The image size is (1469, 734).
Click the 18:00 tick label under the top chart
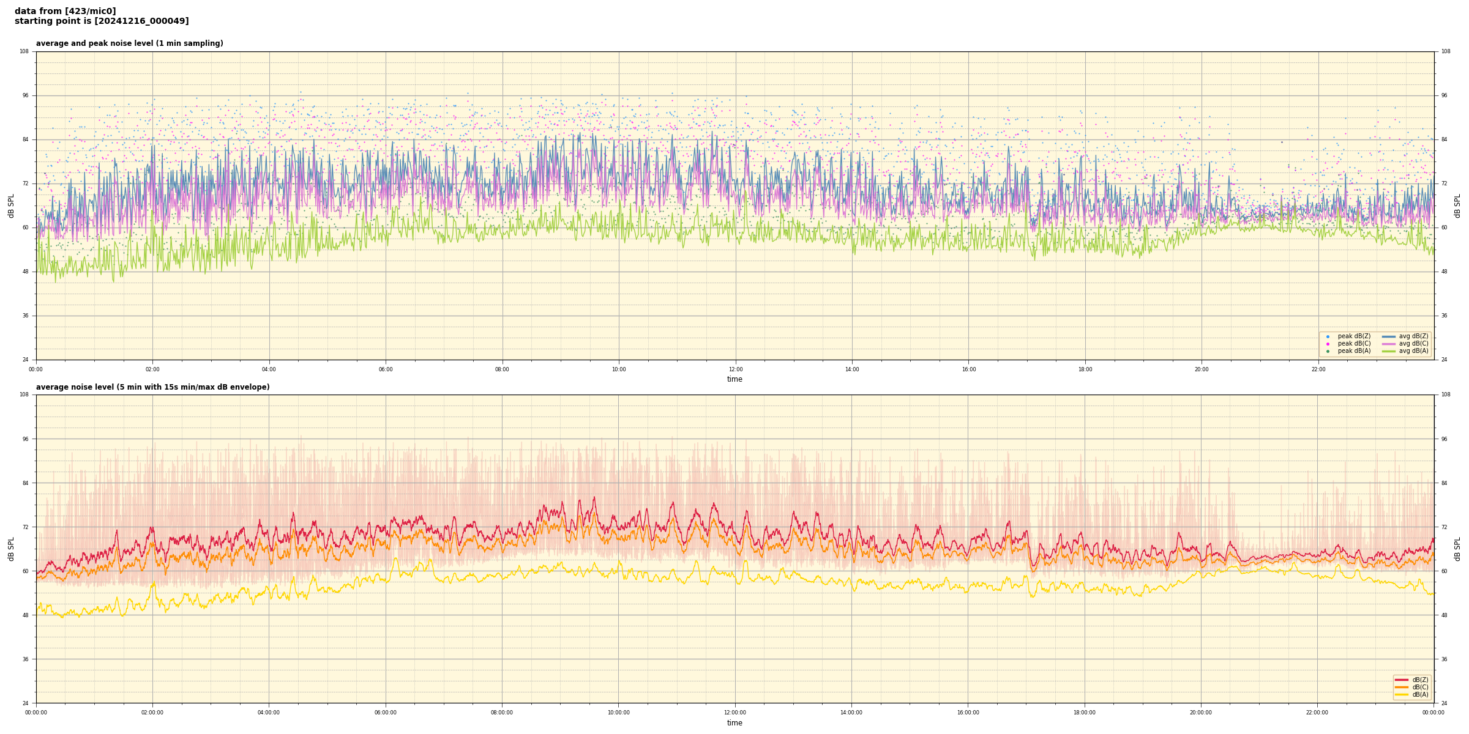point(1085,369)
